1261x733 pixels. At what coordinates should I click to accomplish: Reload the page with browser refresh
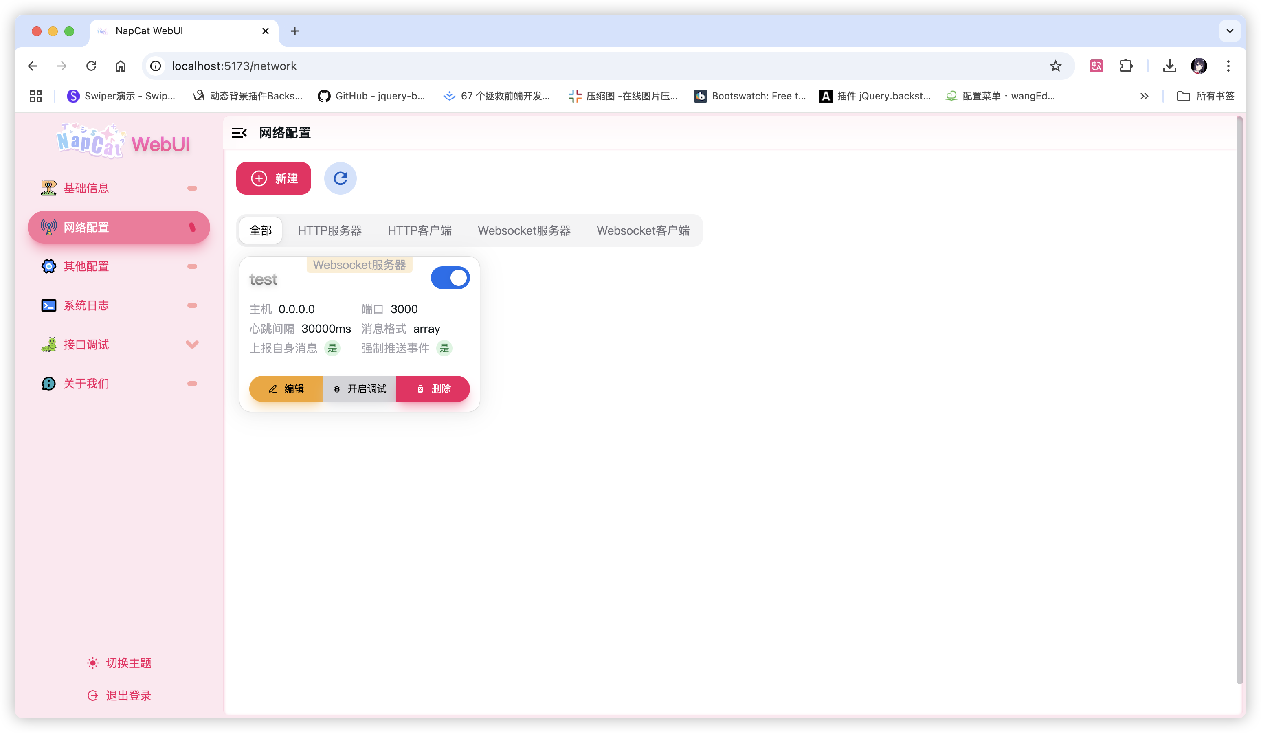coord(91,66)
